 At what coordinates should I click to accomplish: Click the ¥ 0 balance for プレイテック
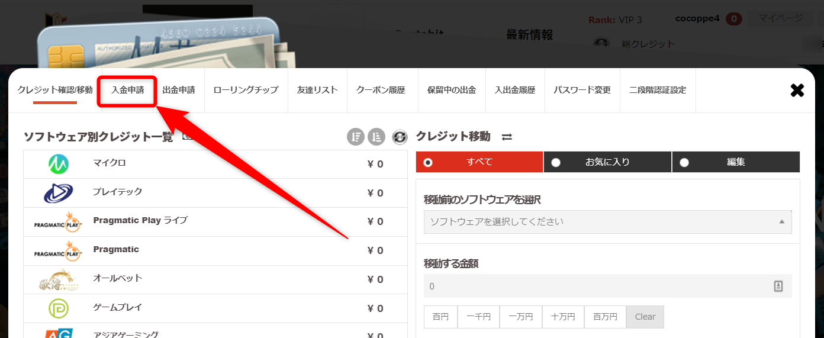click(x=375, y=193)
